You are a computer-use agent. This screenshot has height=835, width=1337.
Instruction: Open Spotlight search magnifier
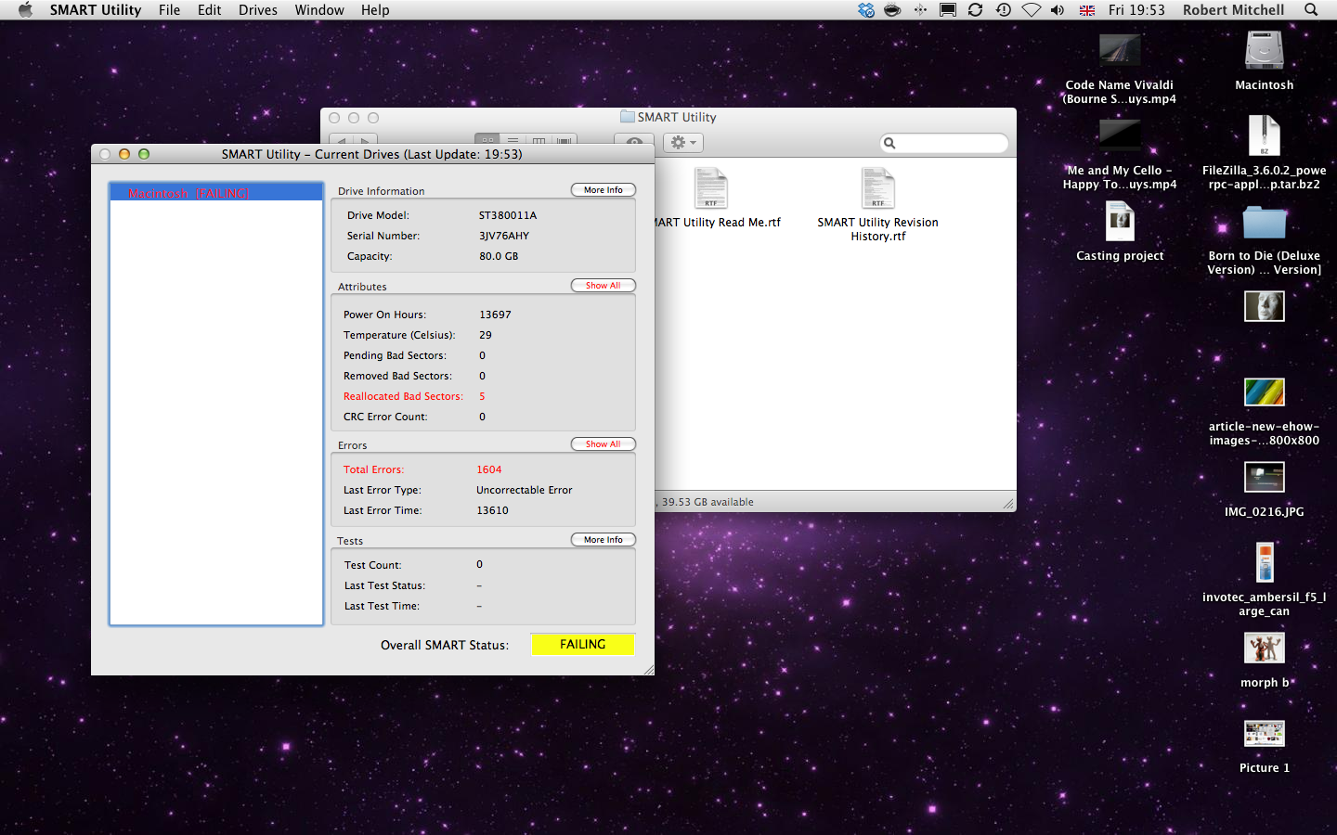point(1311,9)
